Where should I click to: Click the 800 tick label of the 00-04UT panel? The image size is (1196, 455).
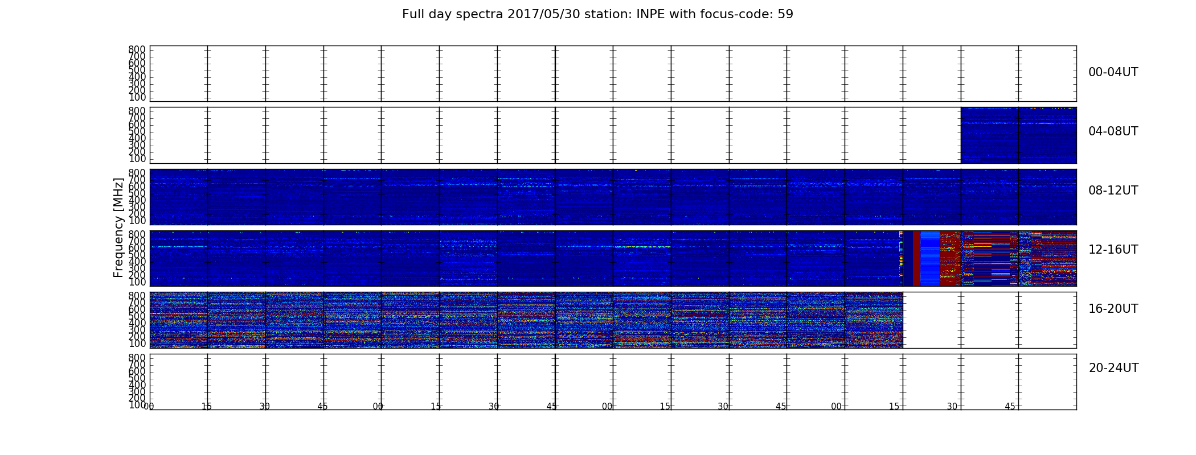click(x=137, y=49)
